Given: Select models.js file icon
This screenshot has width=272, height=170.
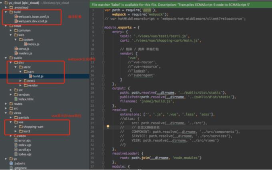Looking at the screenshot, I should coord(16,53).
